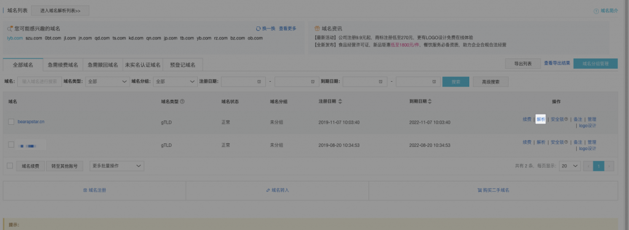Click the 到期日期 end date field
The height and width of the screenshot is (230, 629).
(x=418, y=81)
